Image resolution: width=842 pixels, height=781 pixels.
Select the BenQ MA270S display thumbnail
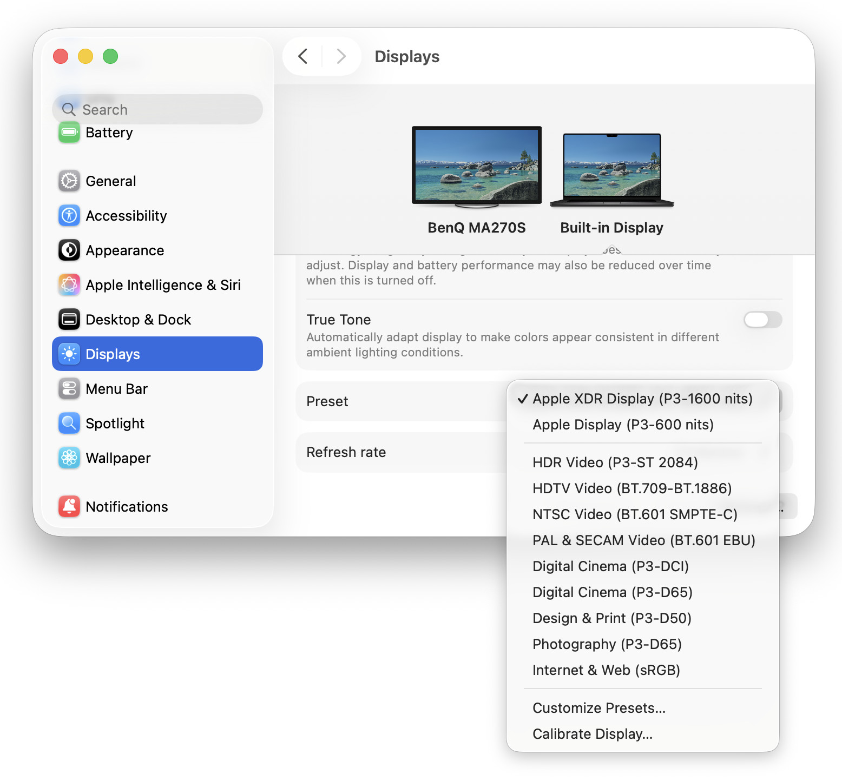point(476,166)
